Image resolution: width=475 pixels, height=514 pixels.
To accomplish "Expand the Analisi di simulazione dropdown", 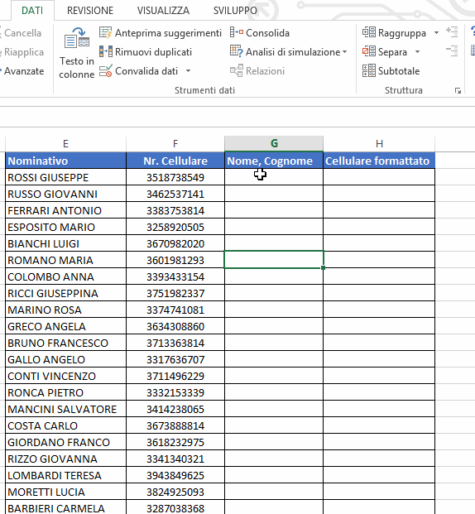I will click(x=345, y=52).
